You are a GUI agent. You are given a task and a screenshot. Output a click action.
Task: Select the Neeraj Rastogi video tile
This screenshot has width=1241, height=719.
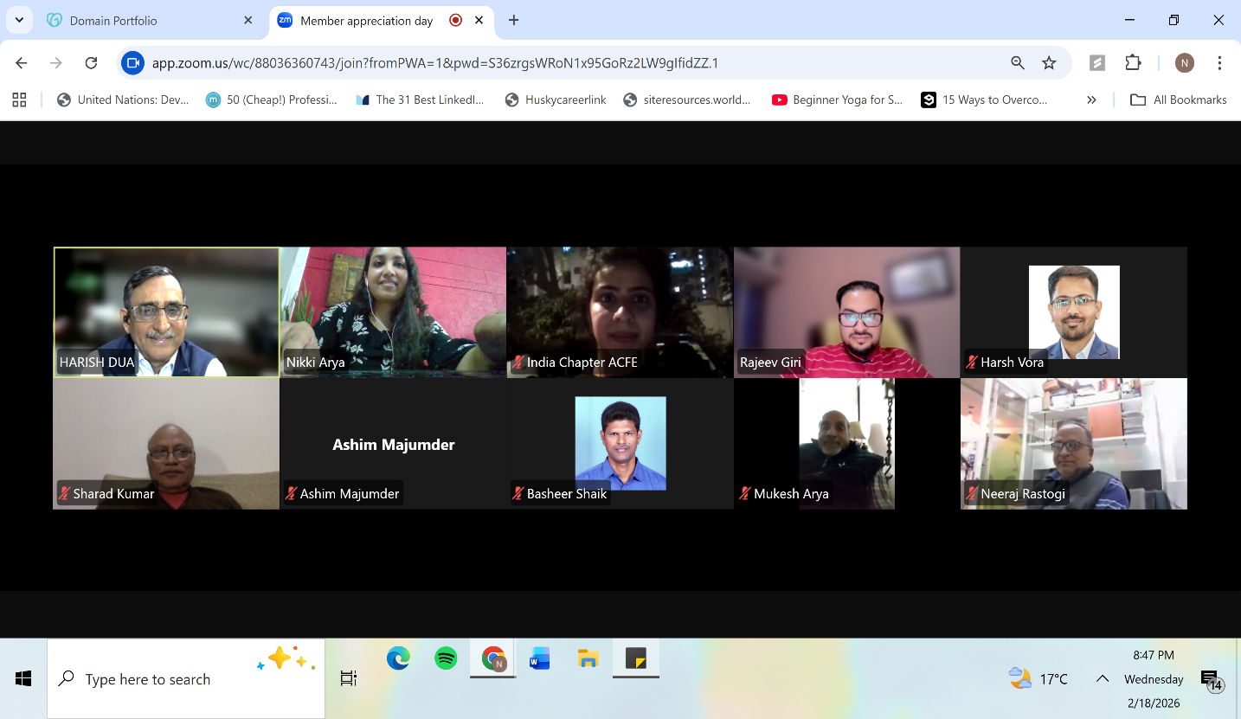[x=1073, y=443]
